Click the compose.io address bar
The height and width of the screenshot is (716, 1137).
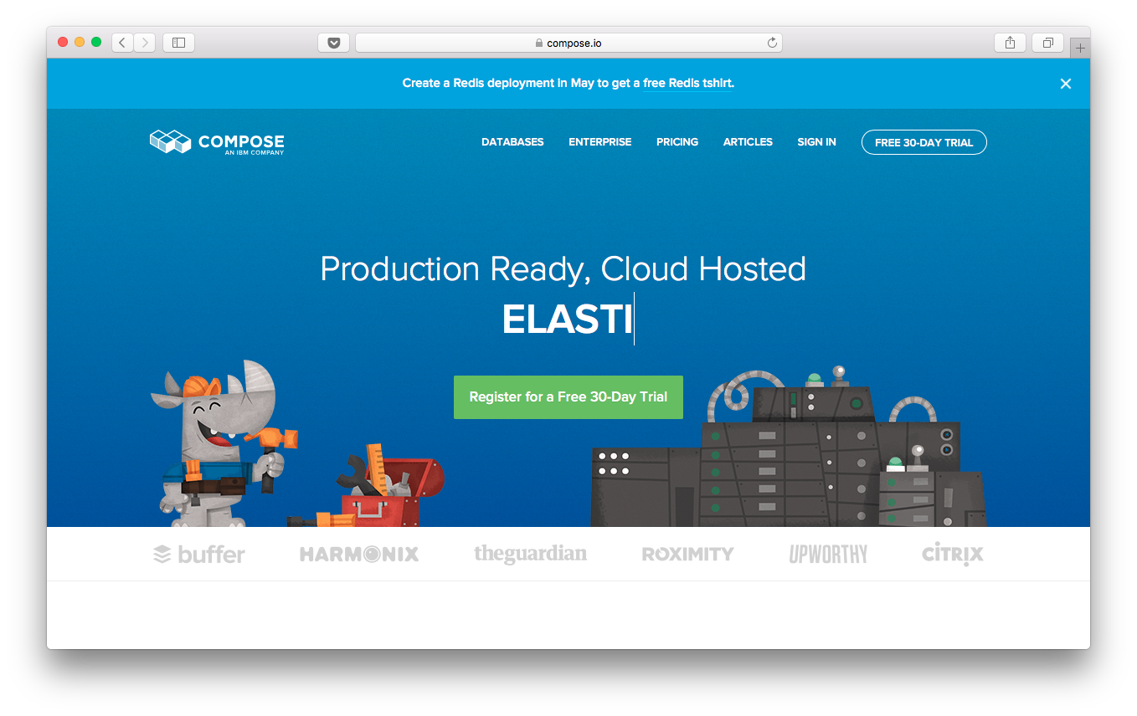point(568,43)
